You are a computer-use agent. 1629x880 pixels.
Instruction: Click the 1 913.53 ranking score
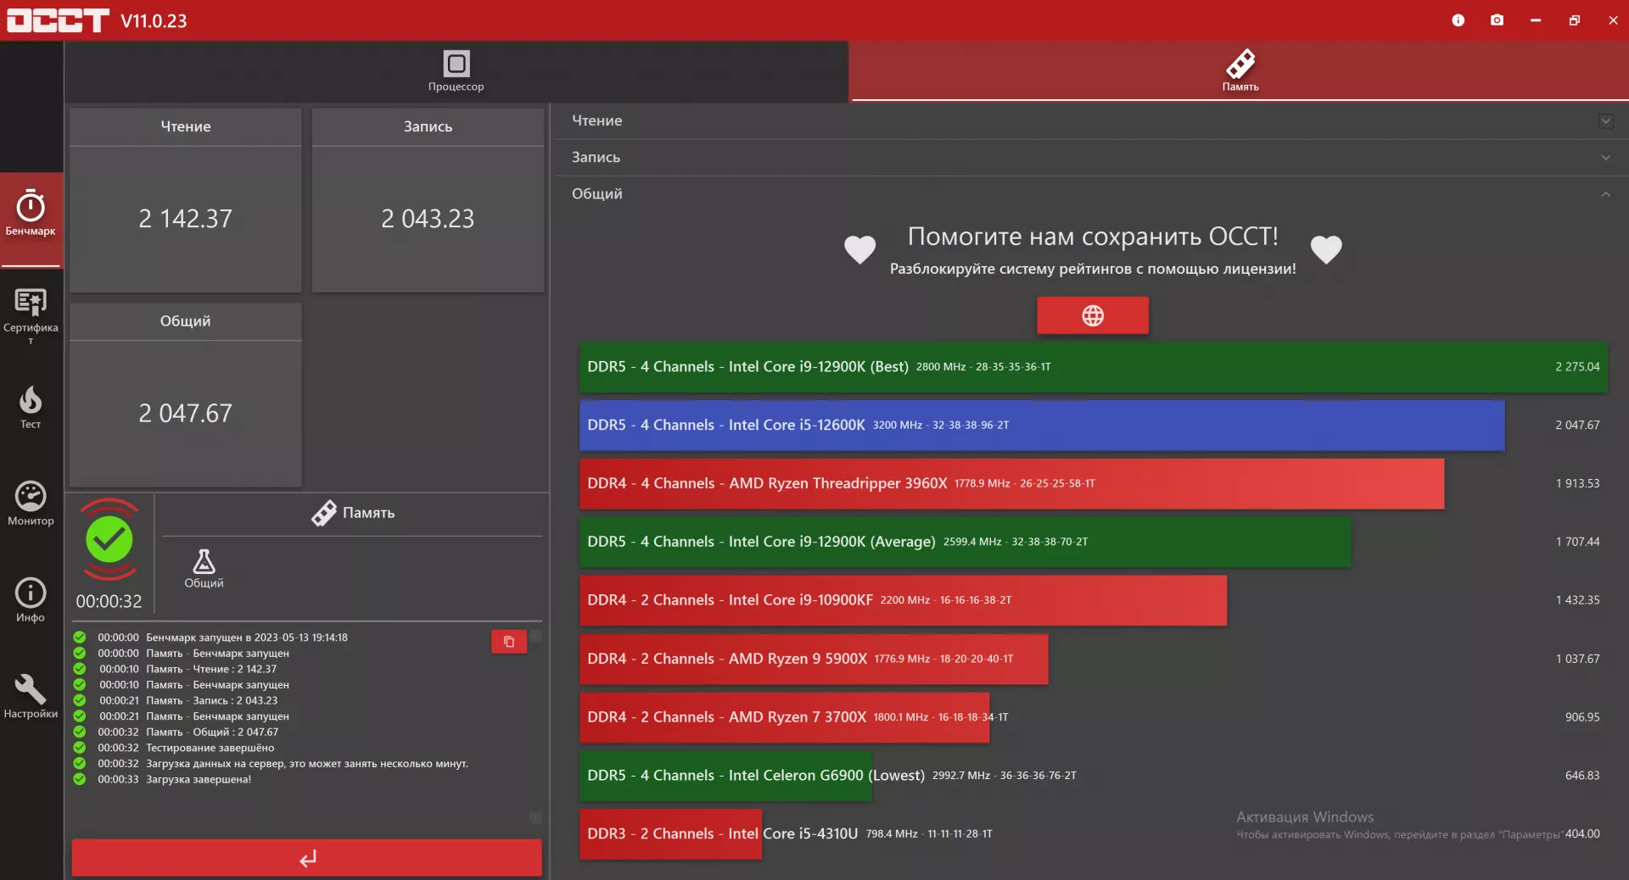pyautogui.click(x=1577, y=484)
